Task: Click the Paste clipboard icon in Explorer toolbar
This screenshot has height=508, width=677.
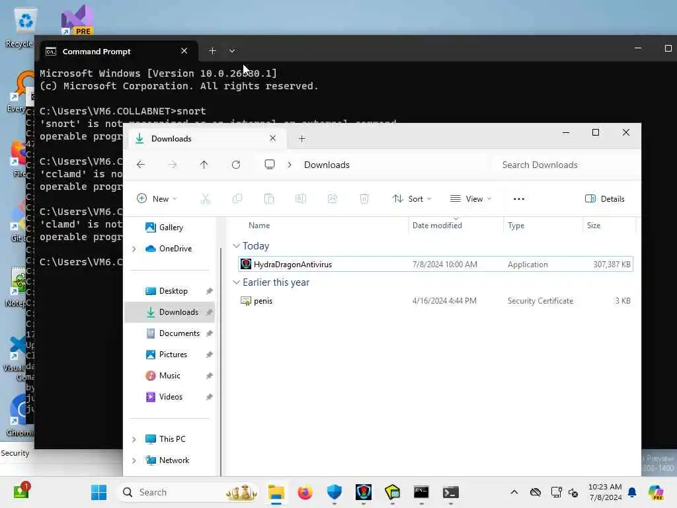Action: pos(269,198)
